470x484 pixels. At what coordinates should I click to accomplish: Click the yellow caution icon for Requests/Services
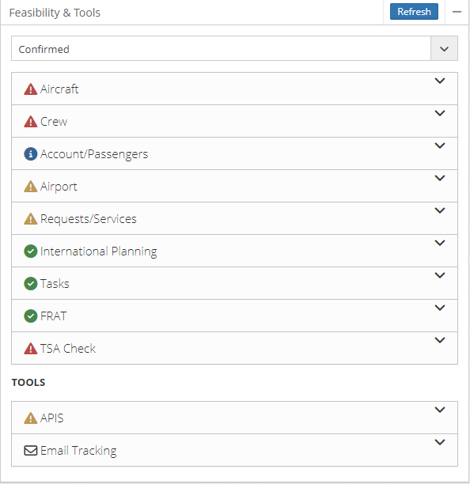pyautogui.click(x=31, y=219)
